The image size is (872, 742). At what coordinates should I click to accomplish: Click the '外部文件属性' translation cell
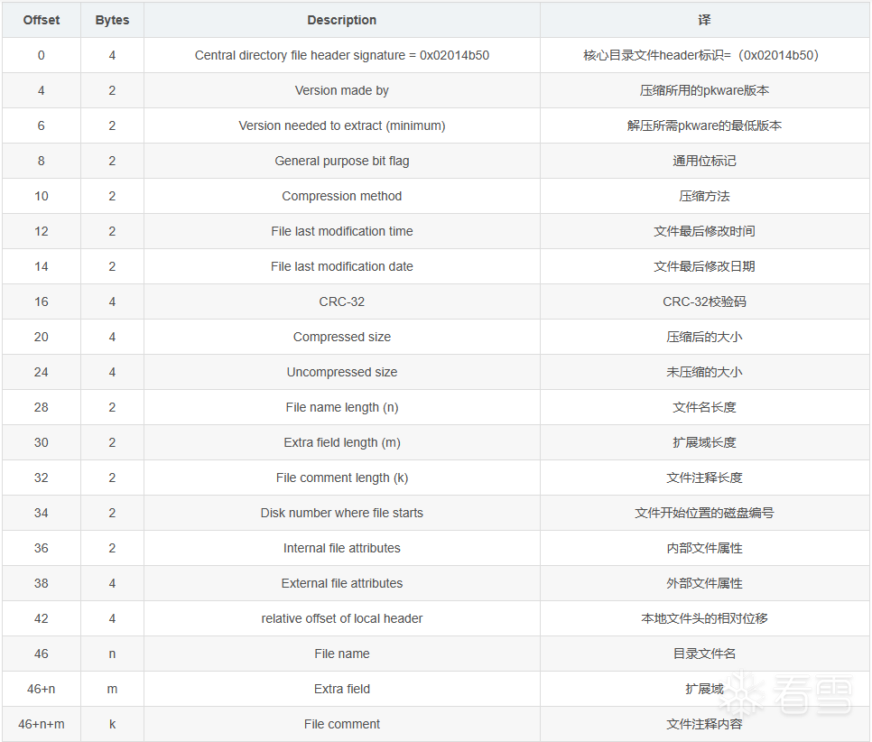(x=704, y=583)
